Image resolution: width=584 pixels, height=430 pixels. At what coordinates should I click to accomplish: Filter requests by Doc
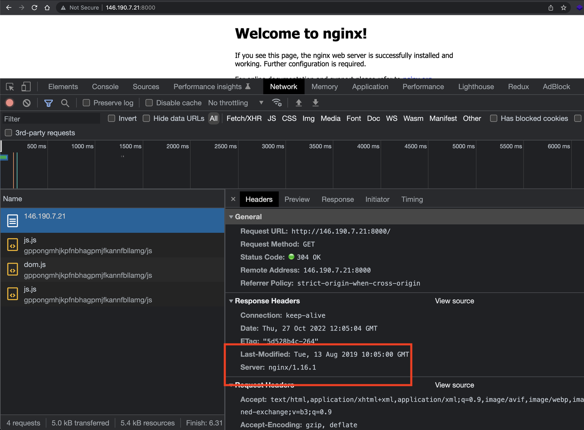[x=373, y=118]
